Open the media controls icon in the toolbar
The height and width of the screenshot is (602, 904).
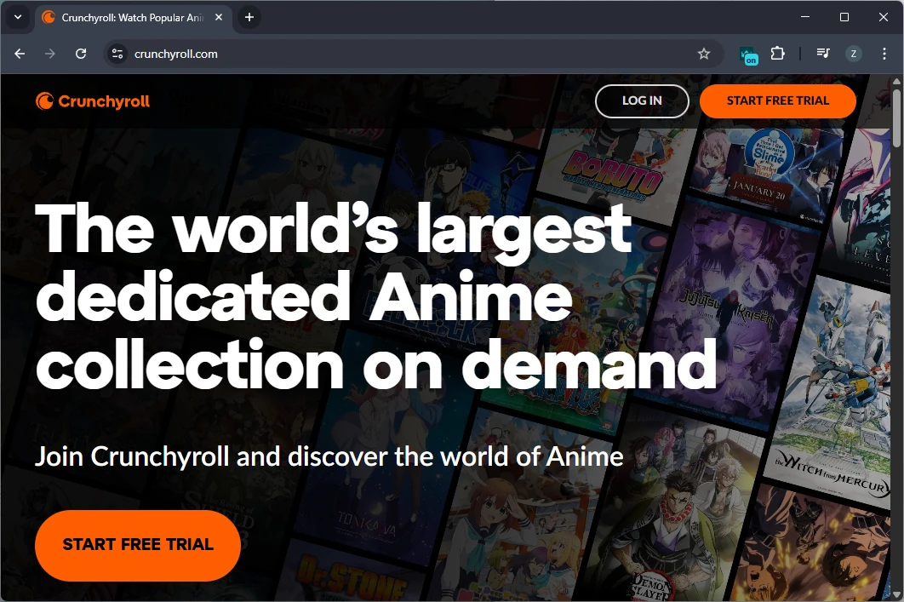[822, 54]
